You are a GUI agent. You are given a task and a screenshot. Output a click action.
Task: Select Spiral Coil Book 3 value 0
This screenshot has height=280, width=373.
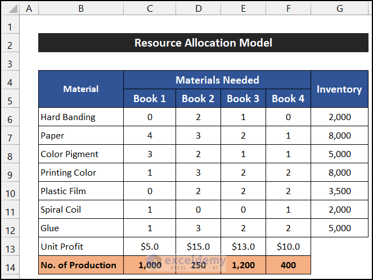tap(244, 209)
